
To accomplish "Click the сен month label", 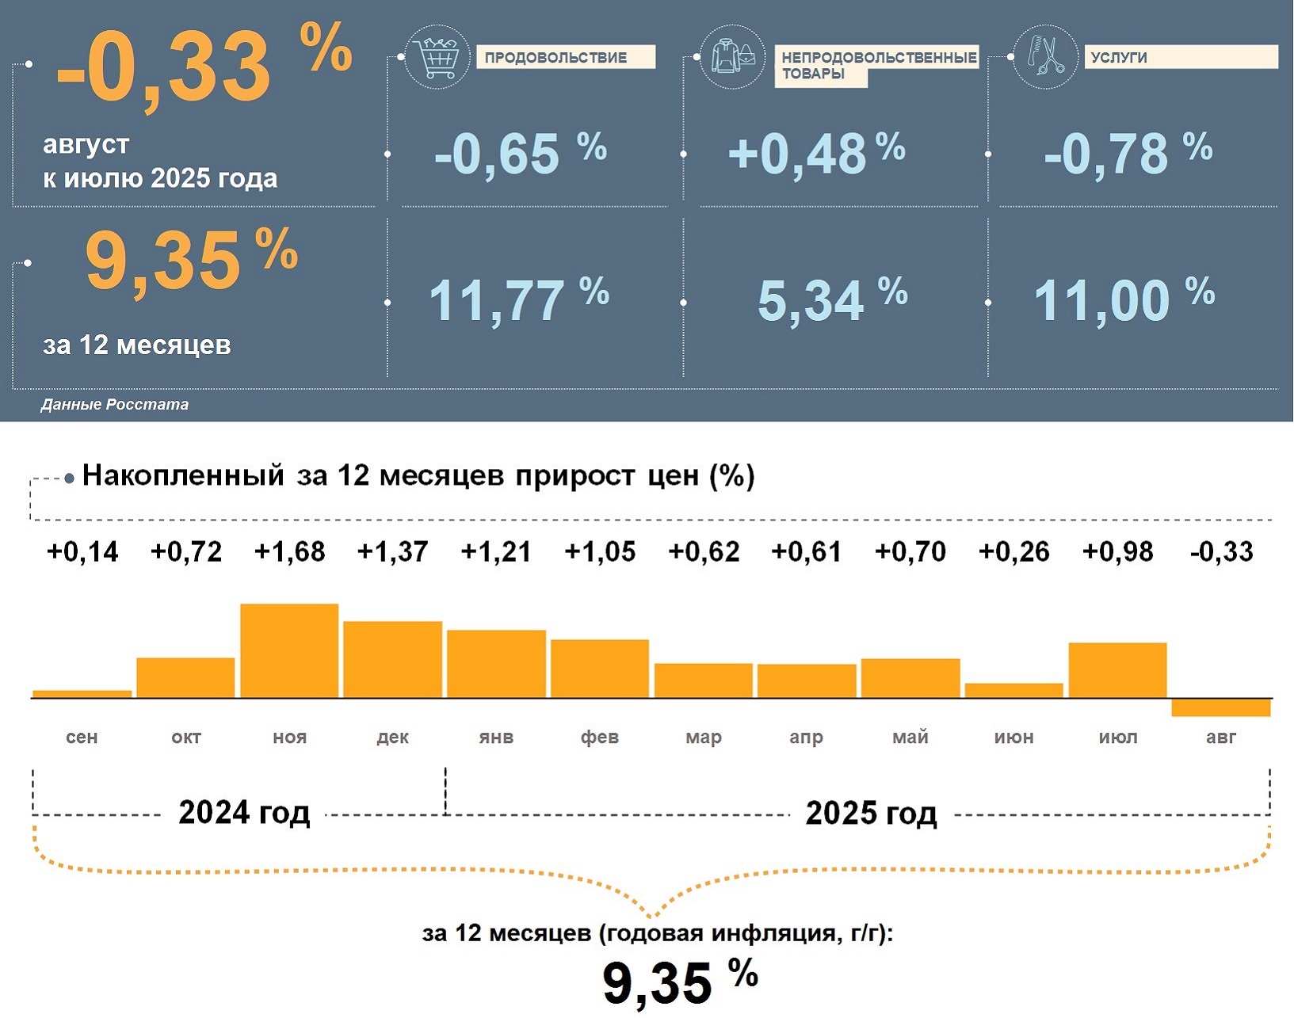I will pyautogui.click(x=82, y=738).
